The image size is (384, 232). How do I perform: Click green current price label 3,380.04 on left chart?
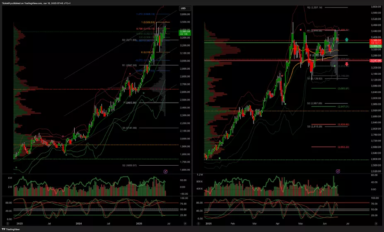(184, 31)
